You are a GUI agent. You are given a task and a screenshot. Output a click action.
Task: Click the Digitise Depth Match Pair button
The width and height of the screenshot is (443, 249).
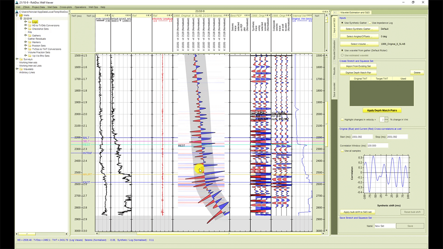[x=359, y=73]
